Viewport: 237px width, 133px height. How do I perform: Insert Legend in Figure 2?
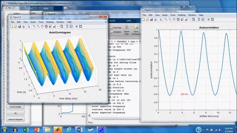203,20
